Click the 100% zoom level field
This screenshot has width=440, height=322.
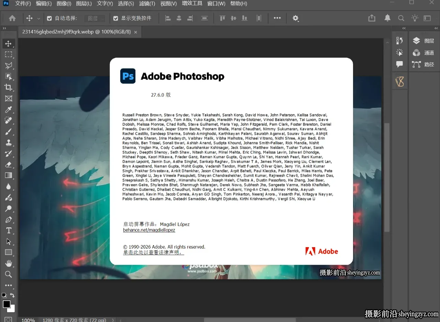click(28, 320)
